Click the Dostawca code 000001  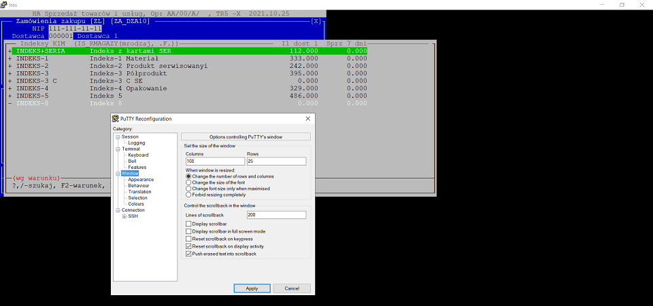[x=61, y=36]
